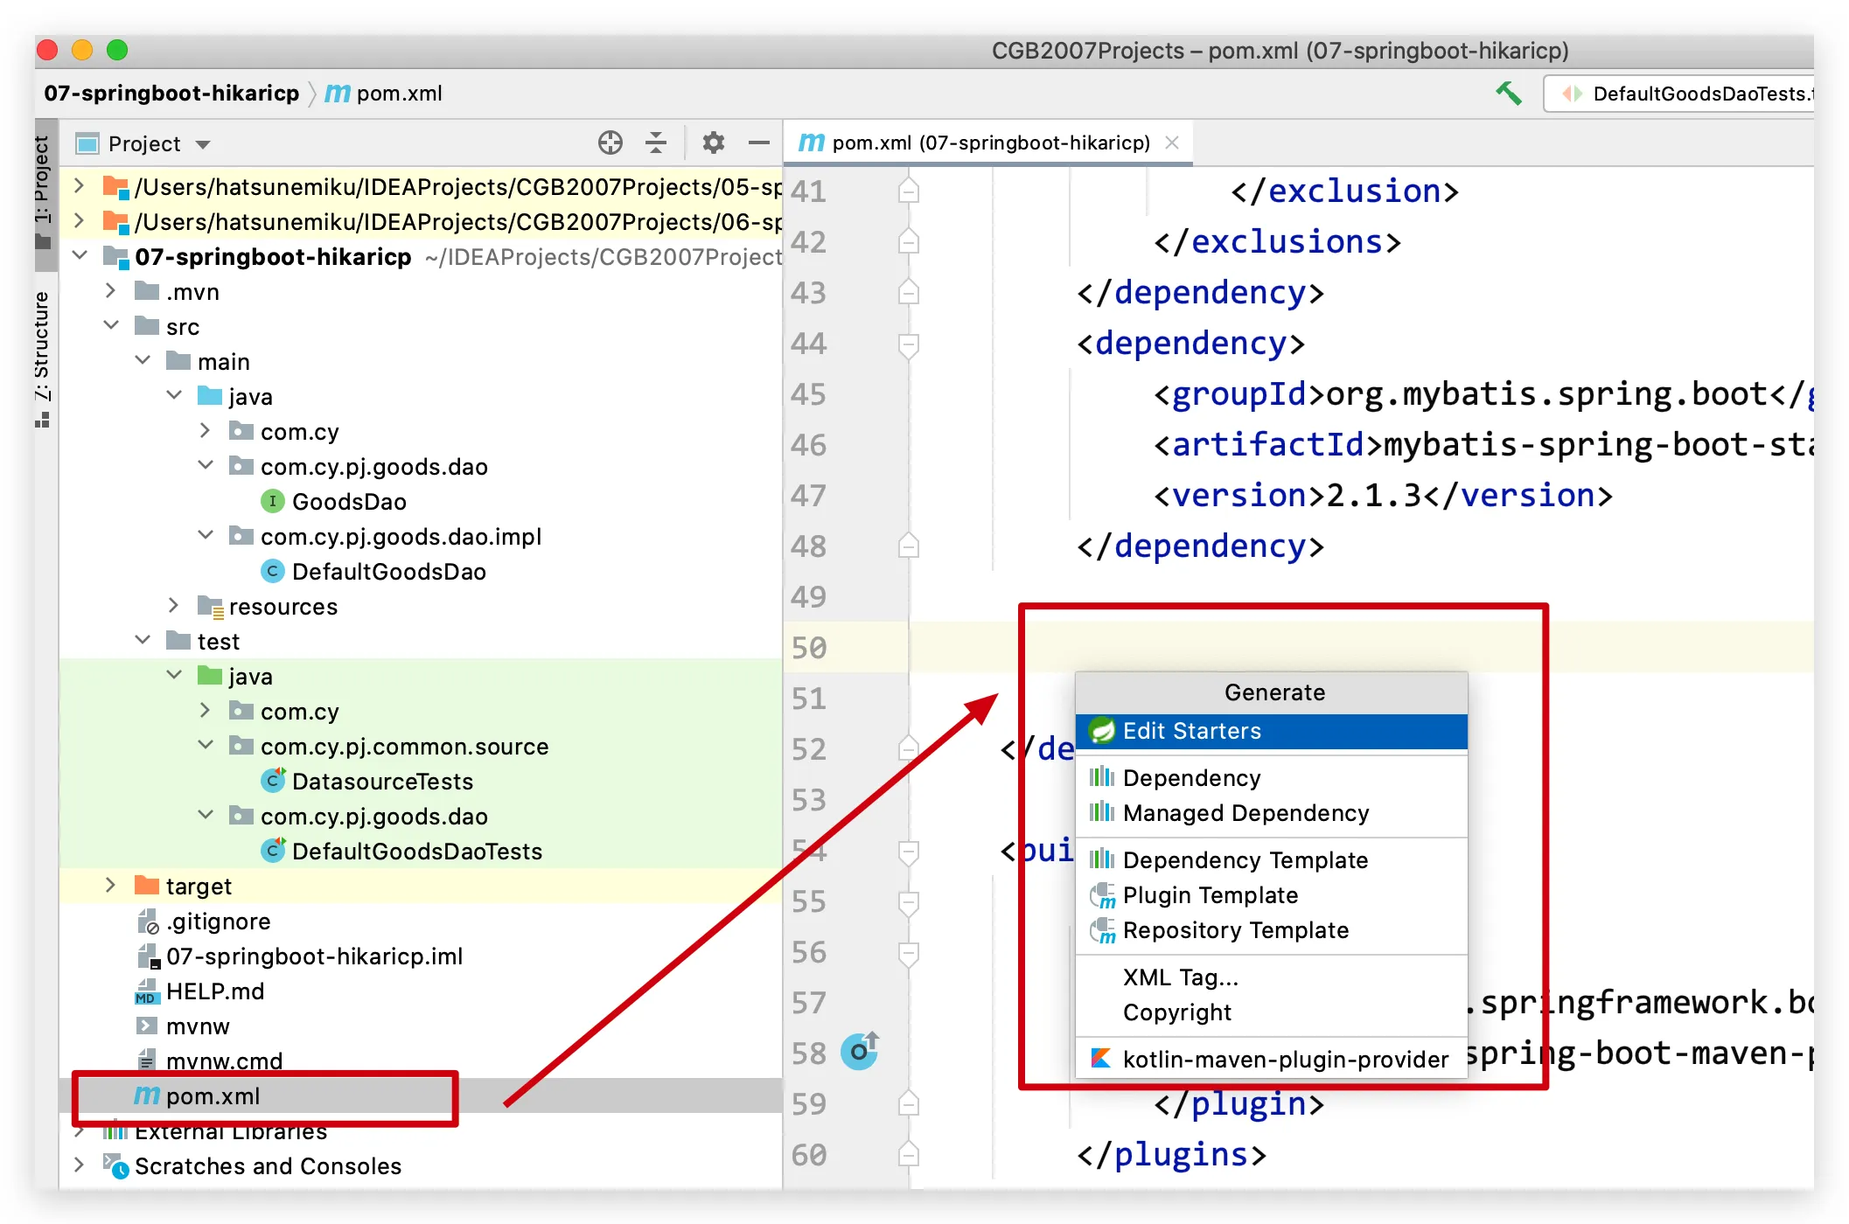Viewport: 1849px width, 1224px height.
Task: Click the HELP.md markdown file icon
Action: click(146, 991)
